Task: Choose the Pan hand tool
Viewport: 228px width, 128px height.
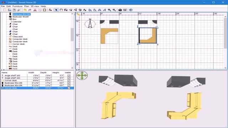Action: (61, 10)
